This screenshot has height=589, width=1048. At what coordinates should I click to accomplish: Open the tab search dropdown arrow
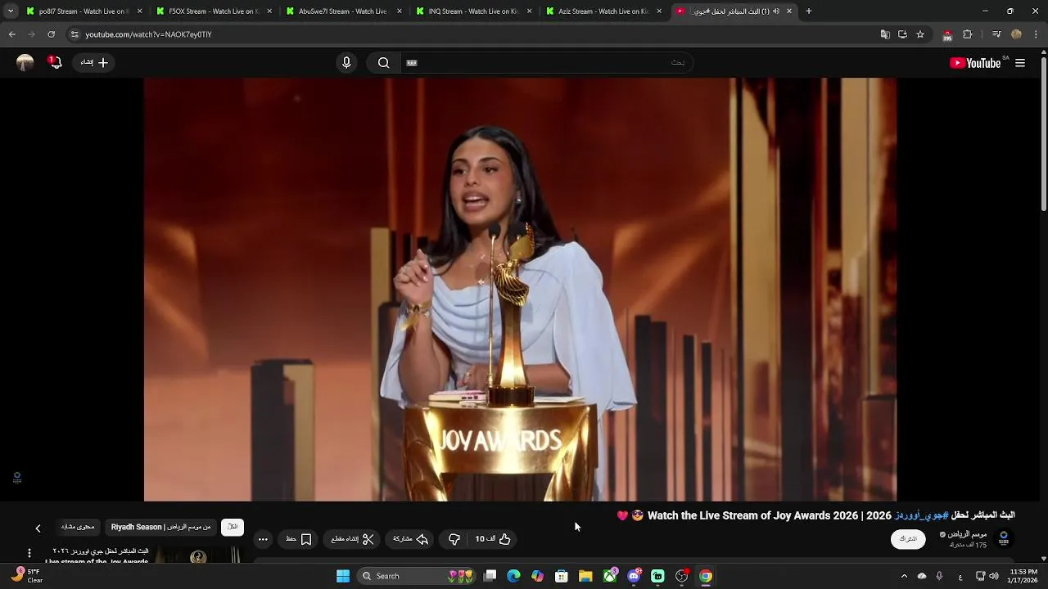coord(11,11)
